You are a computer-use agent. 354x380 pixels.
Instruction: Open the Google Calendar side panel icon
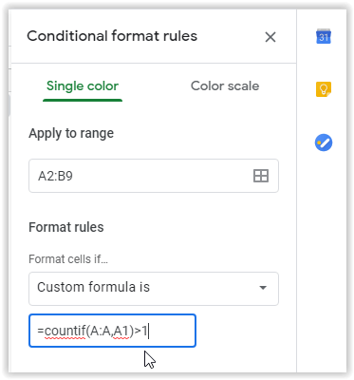[x=324, y=36]
